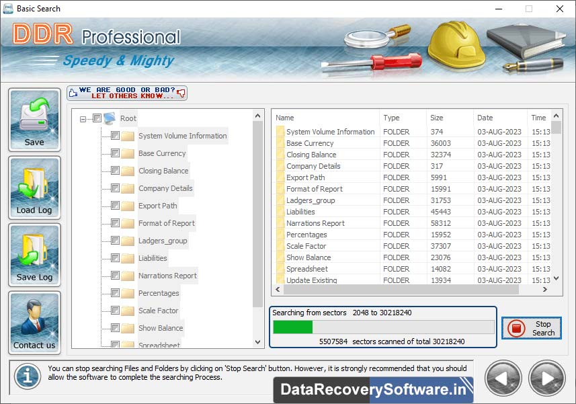The height and width of the screenshot is (404, 576).
Task: Check the Company Details tree checkbox
Action: pyautogui.click(x=115, y=188)
